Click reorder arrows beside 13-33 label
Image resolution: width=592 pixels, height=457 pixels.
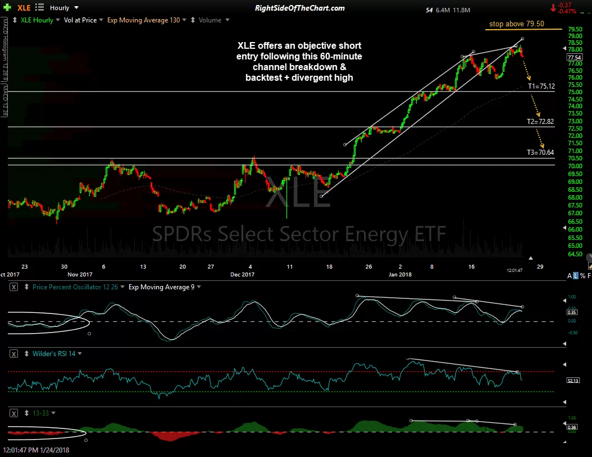pos(26,413)
